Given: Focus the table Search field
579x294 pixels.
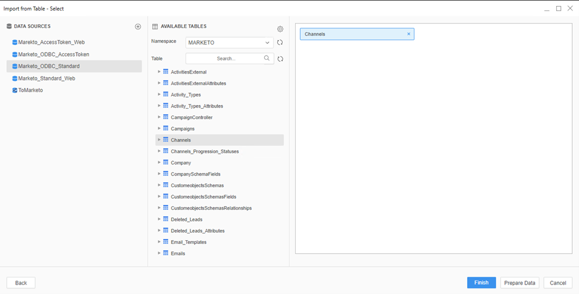Looking at the screenshot, I should (x=225, y=59).
